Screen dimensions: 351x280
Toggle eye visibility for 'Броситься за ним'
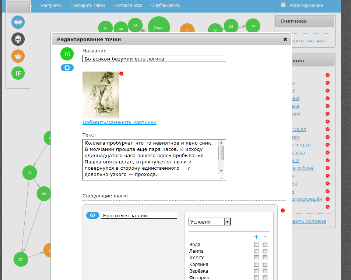[92, 215]
